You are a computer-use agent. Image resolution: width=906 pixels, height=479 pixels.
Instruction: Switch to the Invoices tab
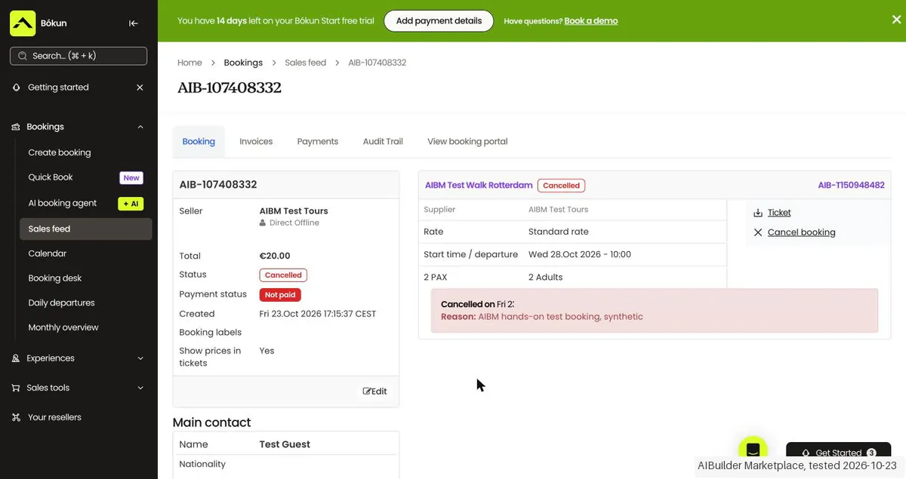pos(256,141)
